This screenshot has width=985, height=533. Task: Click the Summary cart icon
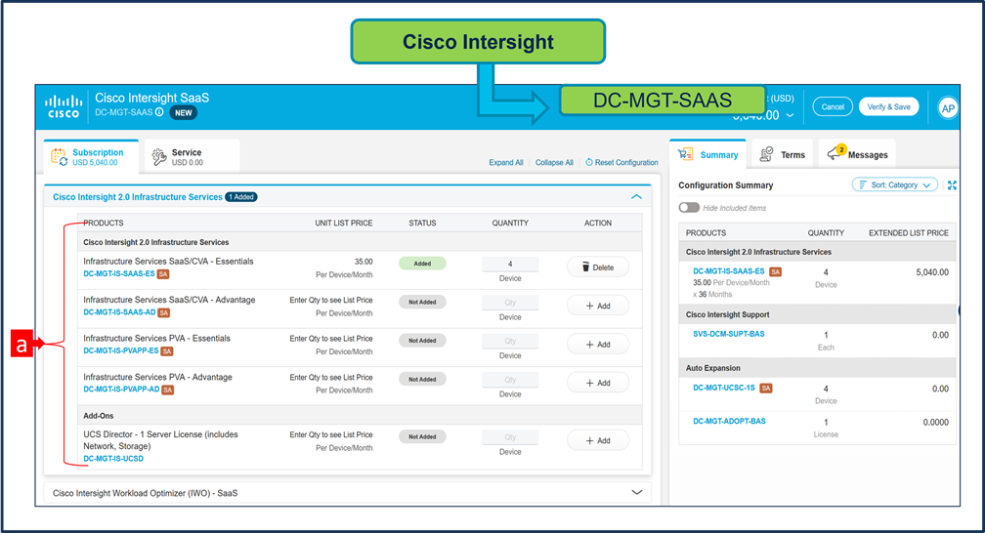pos(685,154)
